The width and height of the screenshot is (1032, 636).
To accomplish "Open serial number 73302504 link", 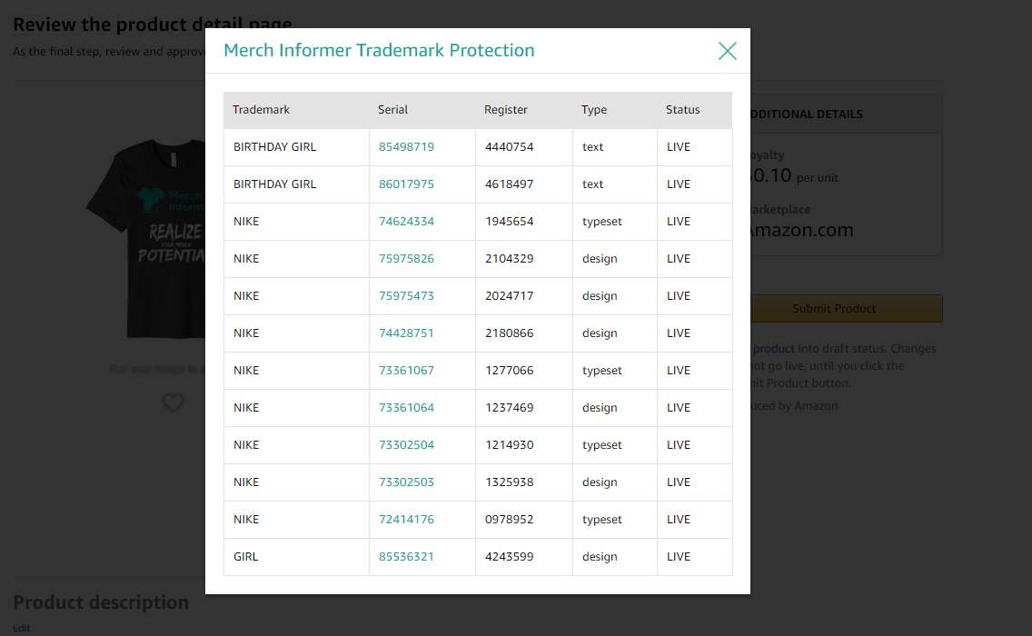I will pyautogui.click(x=406, y=445).
